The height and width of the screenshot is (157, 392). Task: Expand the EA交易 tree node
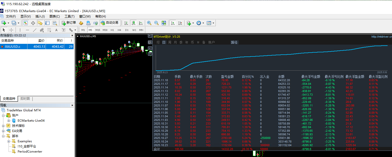click(4, 131)
